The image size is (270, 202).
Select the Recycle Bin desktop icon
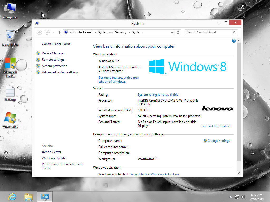(x=10, y=38)
